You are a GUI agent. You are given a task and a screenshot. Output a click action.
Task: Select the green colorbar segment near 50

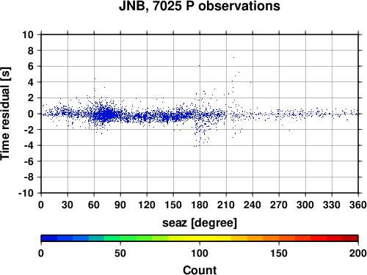(x=128, y=238)
